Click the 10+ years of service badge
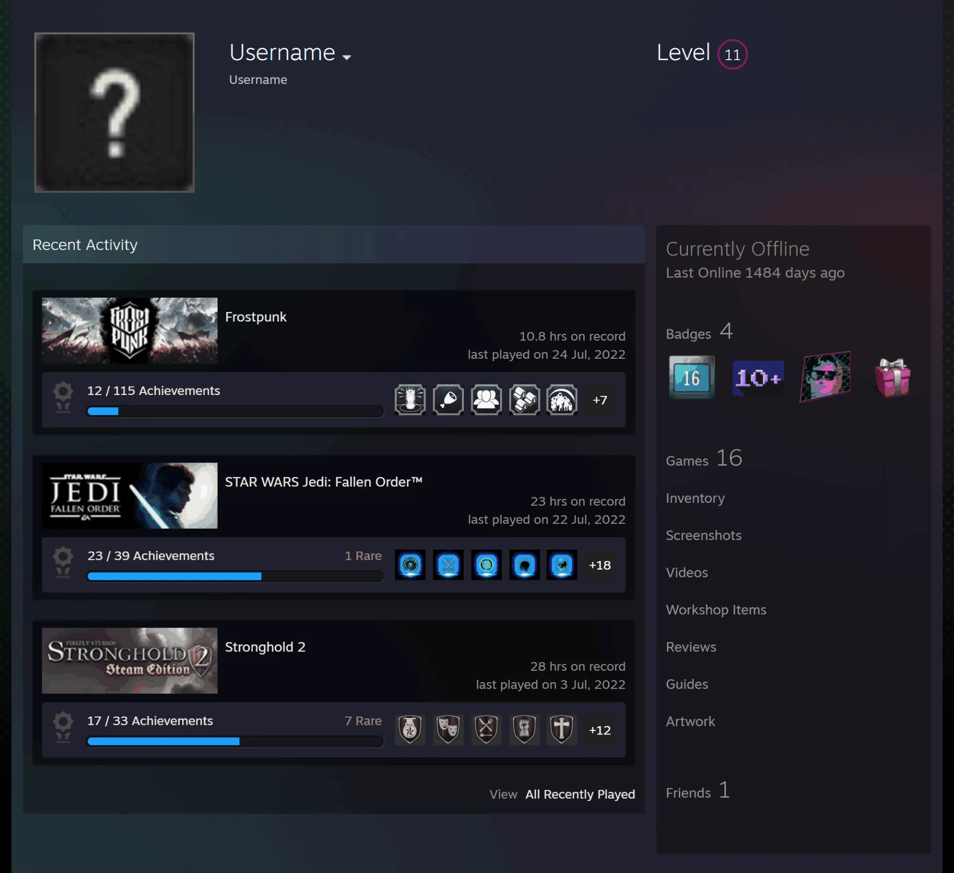This screenshot has width=954, height=873. (x=758, y=378)
